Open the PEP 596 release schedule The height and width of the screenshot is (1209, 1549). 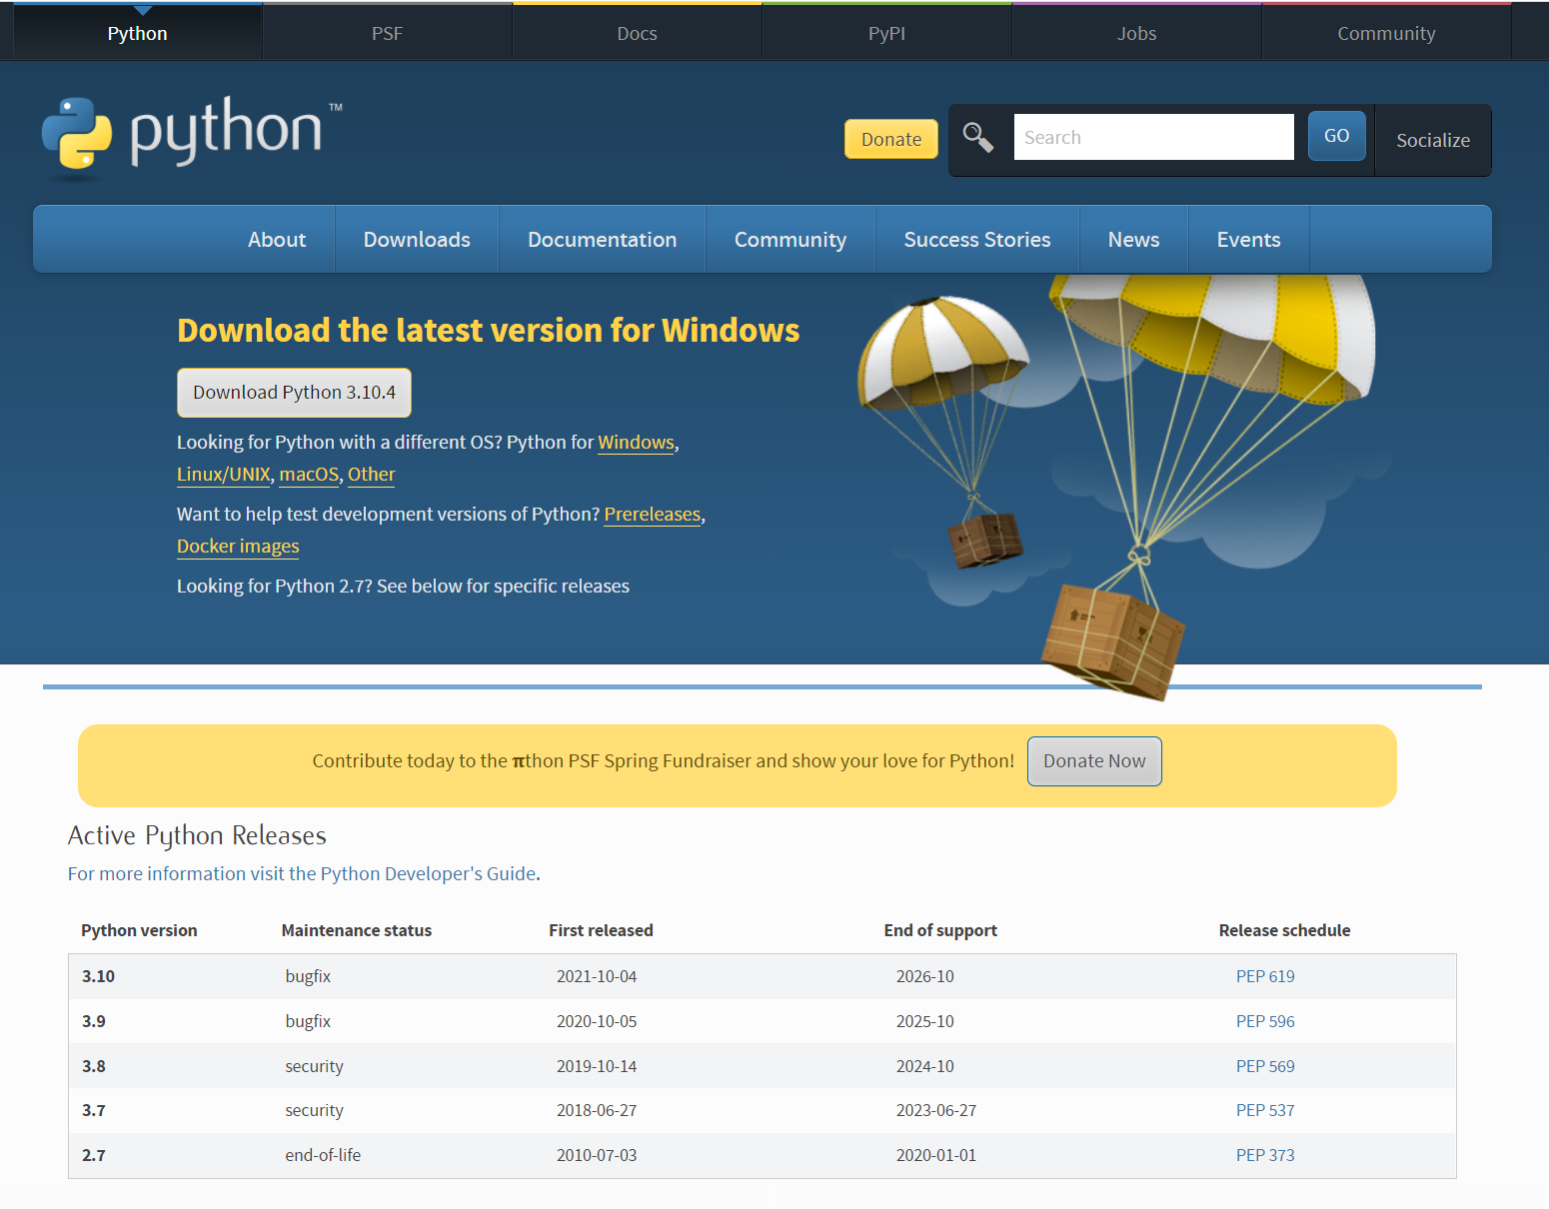[x=1264, y=1021]
